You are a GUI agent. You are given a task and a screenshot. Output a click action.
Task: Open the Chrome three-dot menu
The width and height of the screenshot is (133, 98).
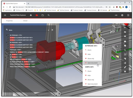(x=130, y=7)
